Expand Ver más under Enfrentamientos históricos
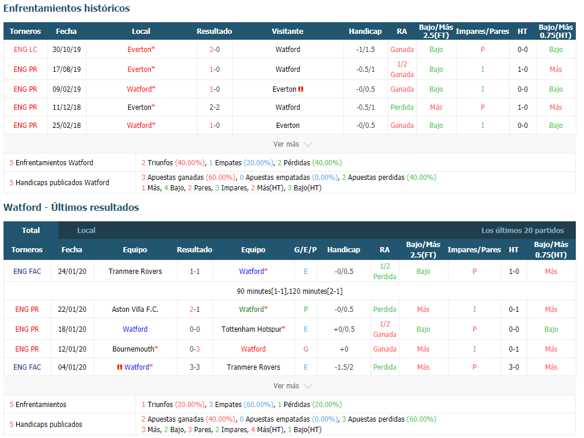This screenshot has height=438, width=584. tap(293, 144)
